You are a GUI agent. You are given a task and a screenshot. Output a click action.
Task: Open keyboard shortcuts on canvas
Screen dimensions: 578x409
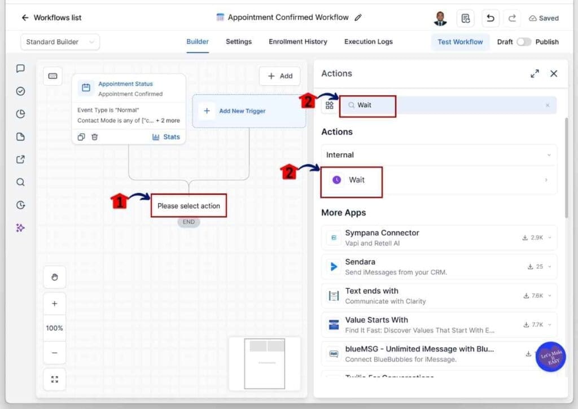pos(52,76)
